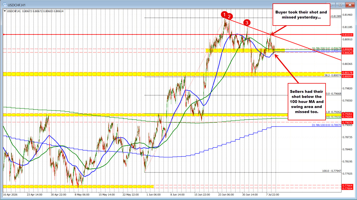Click the 0.78195 price scale value

(347, 162)
